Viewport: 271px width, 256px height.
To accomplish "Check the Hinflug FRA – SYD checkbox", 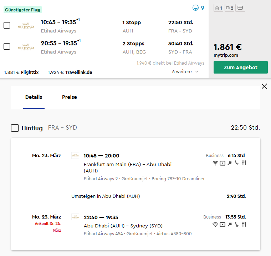I will 15,128.
